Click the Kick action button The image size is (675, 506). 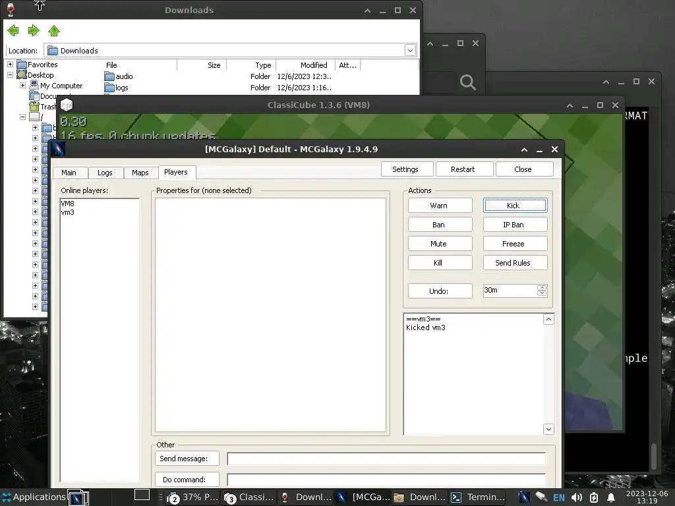point(514,206)
